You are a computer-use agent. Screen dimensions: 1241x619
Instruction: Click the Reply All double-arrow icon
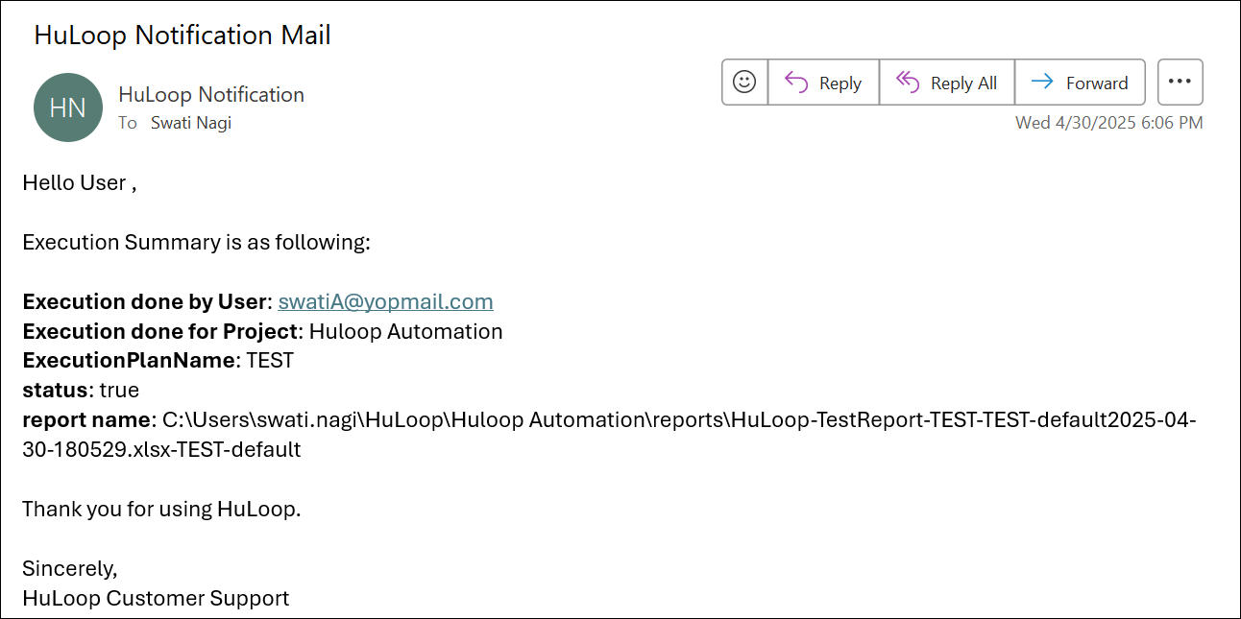click(908, 83)
